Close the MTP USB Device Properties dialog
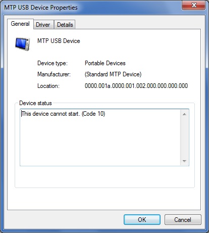The width and height of the screenshot is (209, 233). point(194,5)
